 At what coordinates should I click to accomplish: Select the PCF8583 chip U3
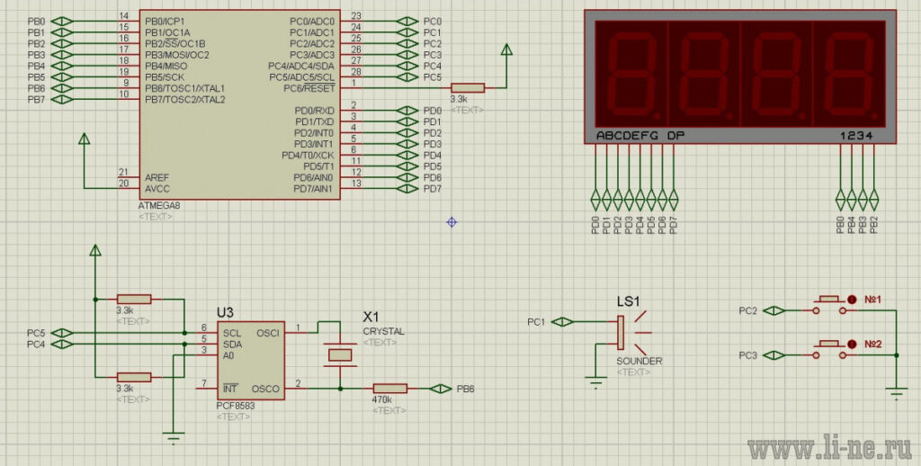coord(251,360)
